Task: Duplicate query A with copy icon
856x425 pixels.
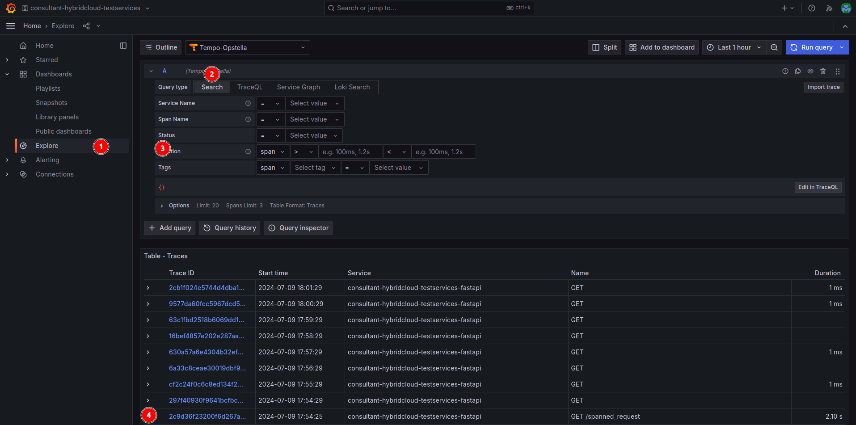Action: pos(798,71)
